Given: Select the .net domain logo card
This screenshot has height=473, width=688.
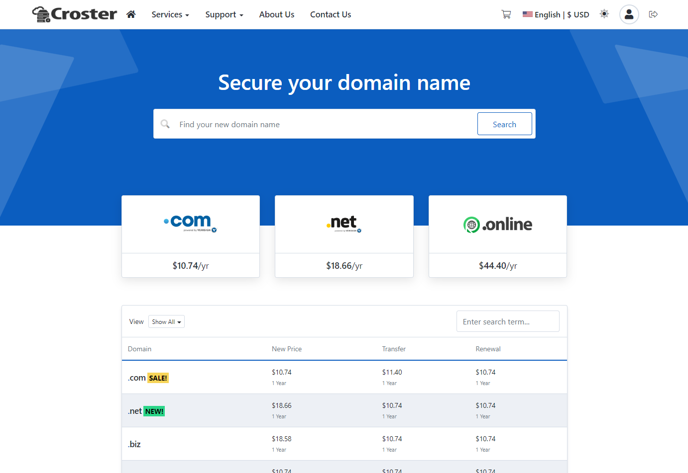Looking at the screenshot, I should [x=344, y=225].
